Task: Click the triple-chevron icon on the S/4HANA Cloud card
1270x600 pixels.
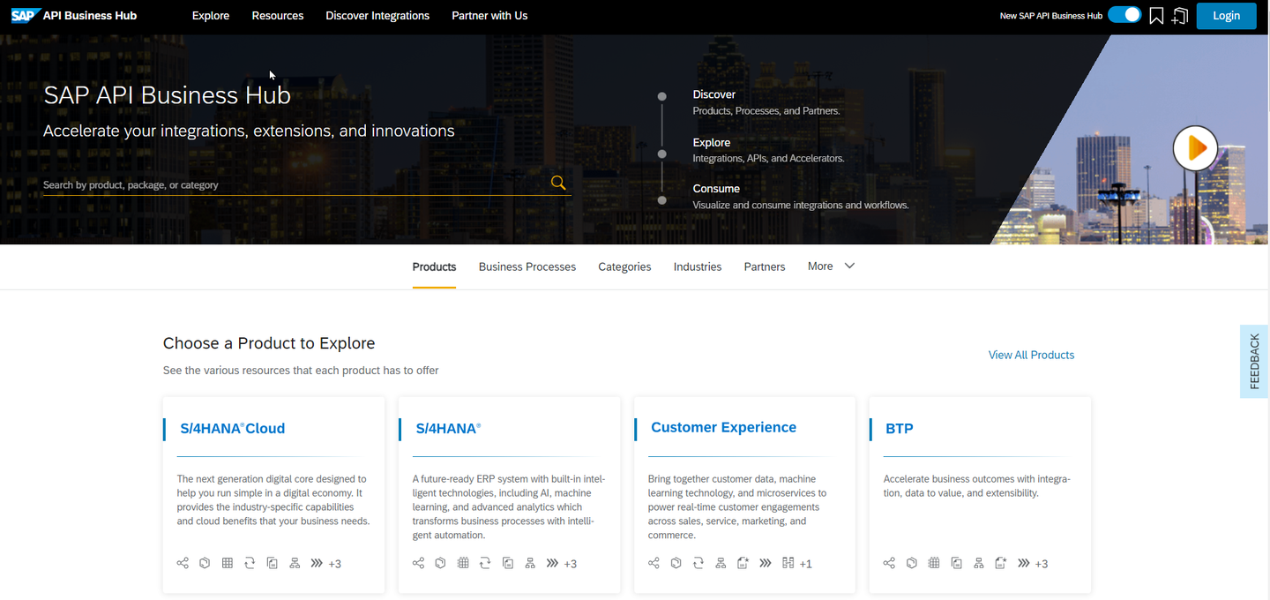Action: tap(317, 563)
